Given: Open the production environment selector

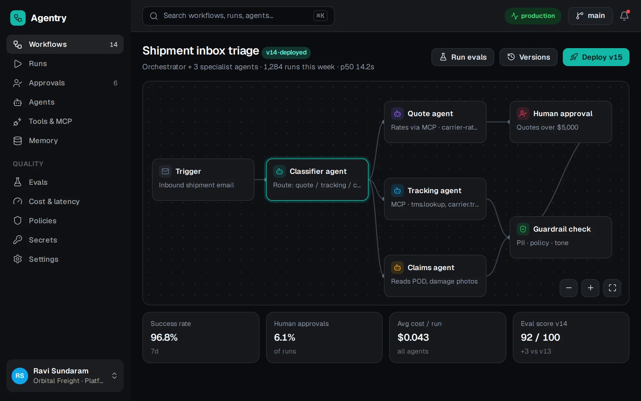Looking at the screenshot, I should coord(533,16).
